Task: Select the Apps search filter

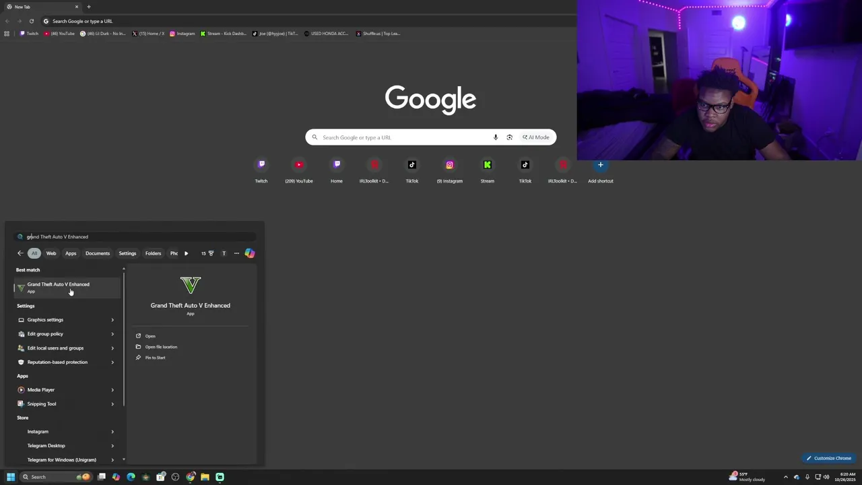Action: pyautogui.click(x=71, y=253)
